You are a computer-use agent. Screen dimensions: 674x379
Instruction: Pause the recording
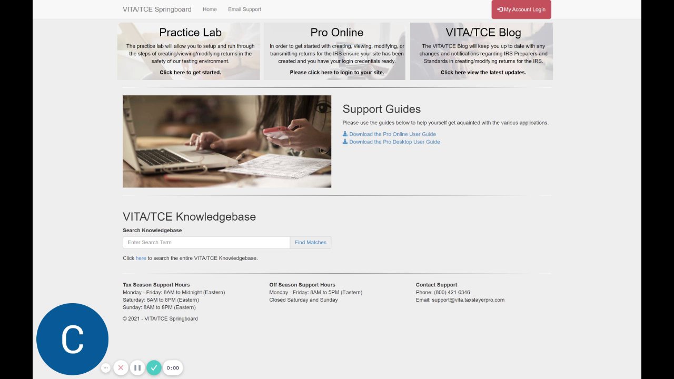click(137, 368)
